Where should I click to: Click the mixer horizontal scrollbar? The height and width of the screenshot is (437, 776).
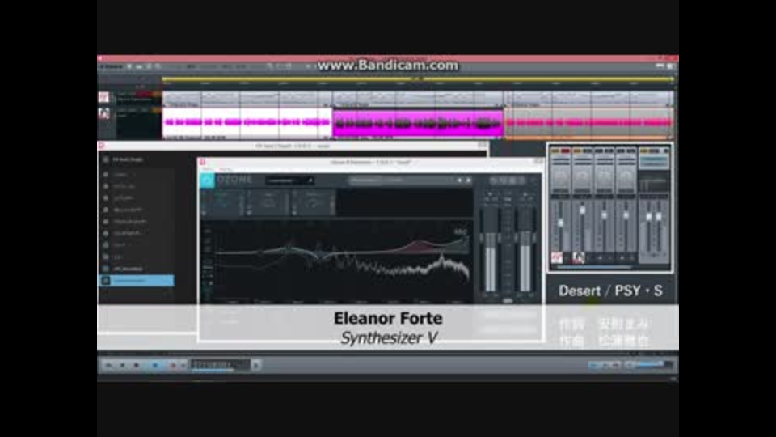[x=594, y=268]
